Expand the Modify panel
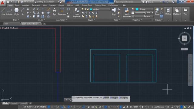 click(x=42, y=20)
